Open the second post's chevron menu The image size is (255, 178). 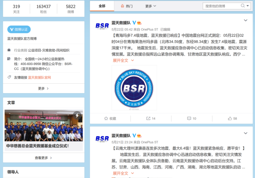[245, 133]
